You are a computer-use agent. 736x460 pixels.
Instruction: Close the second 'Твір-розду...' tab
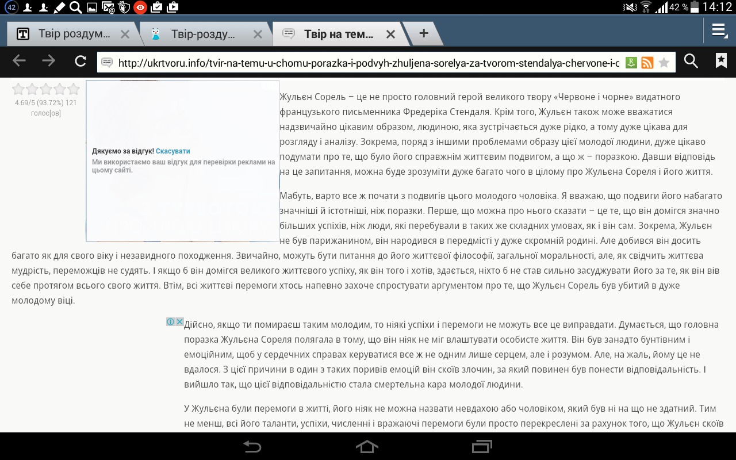[x=258, y=34]
